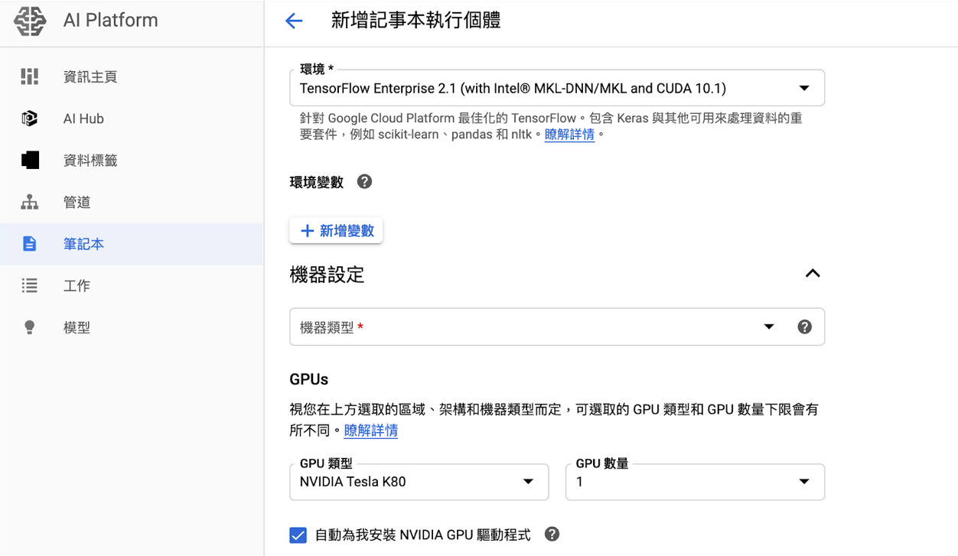This screenshot has height=556, width=958.
Task: Select 筆記本 in the sidebar
Action: point(132,244)
